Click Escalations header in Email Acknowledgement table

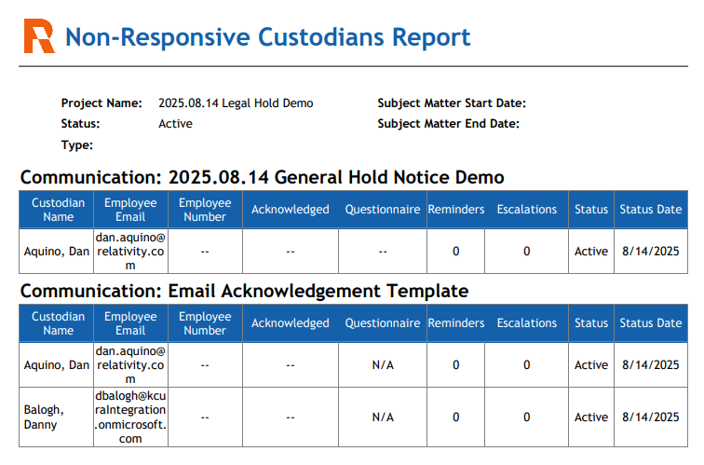pyautogui.click(x=527, y=323)
